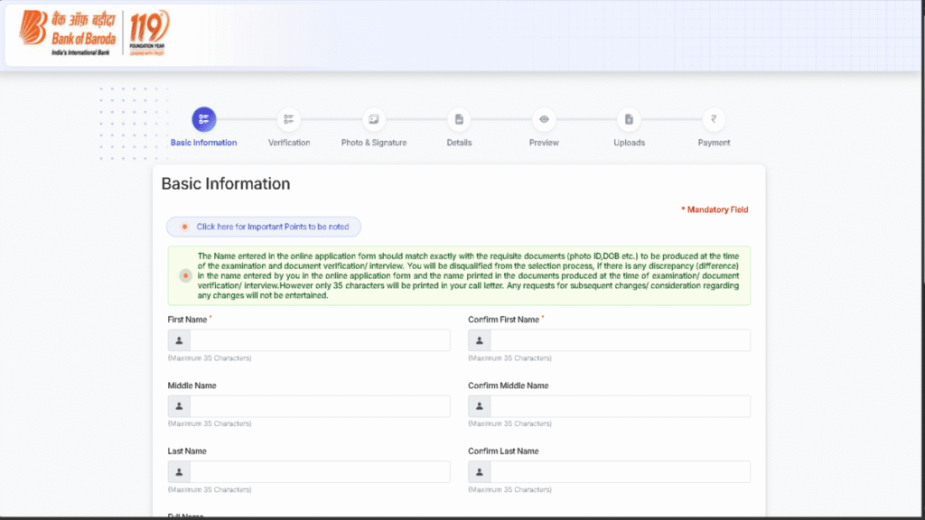The height and width of the screenshot is (520, 925).
Task: Click the person icon beside Middle Name
Action: coord(179,406)
